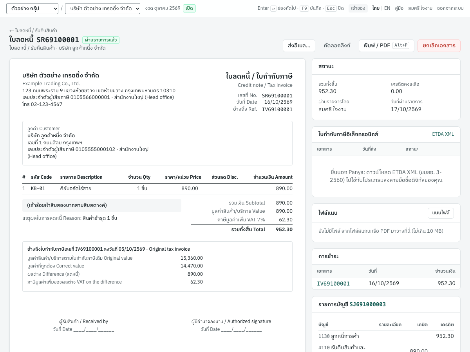Image resolution: width=470 pixels, height=352 pixels.
Task: Click the เดบิต column header in journal table
Action: point(422,325)
